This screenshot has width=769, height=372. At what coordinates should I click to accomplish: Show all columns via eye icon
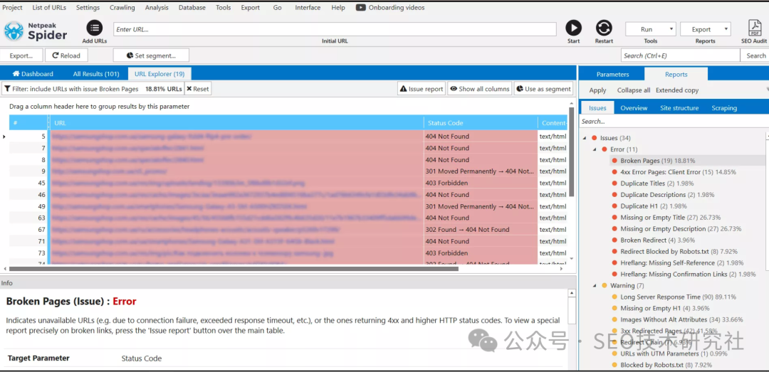coord(479,89)
